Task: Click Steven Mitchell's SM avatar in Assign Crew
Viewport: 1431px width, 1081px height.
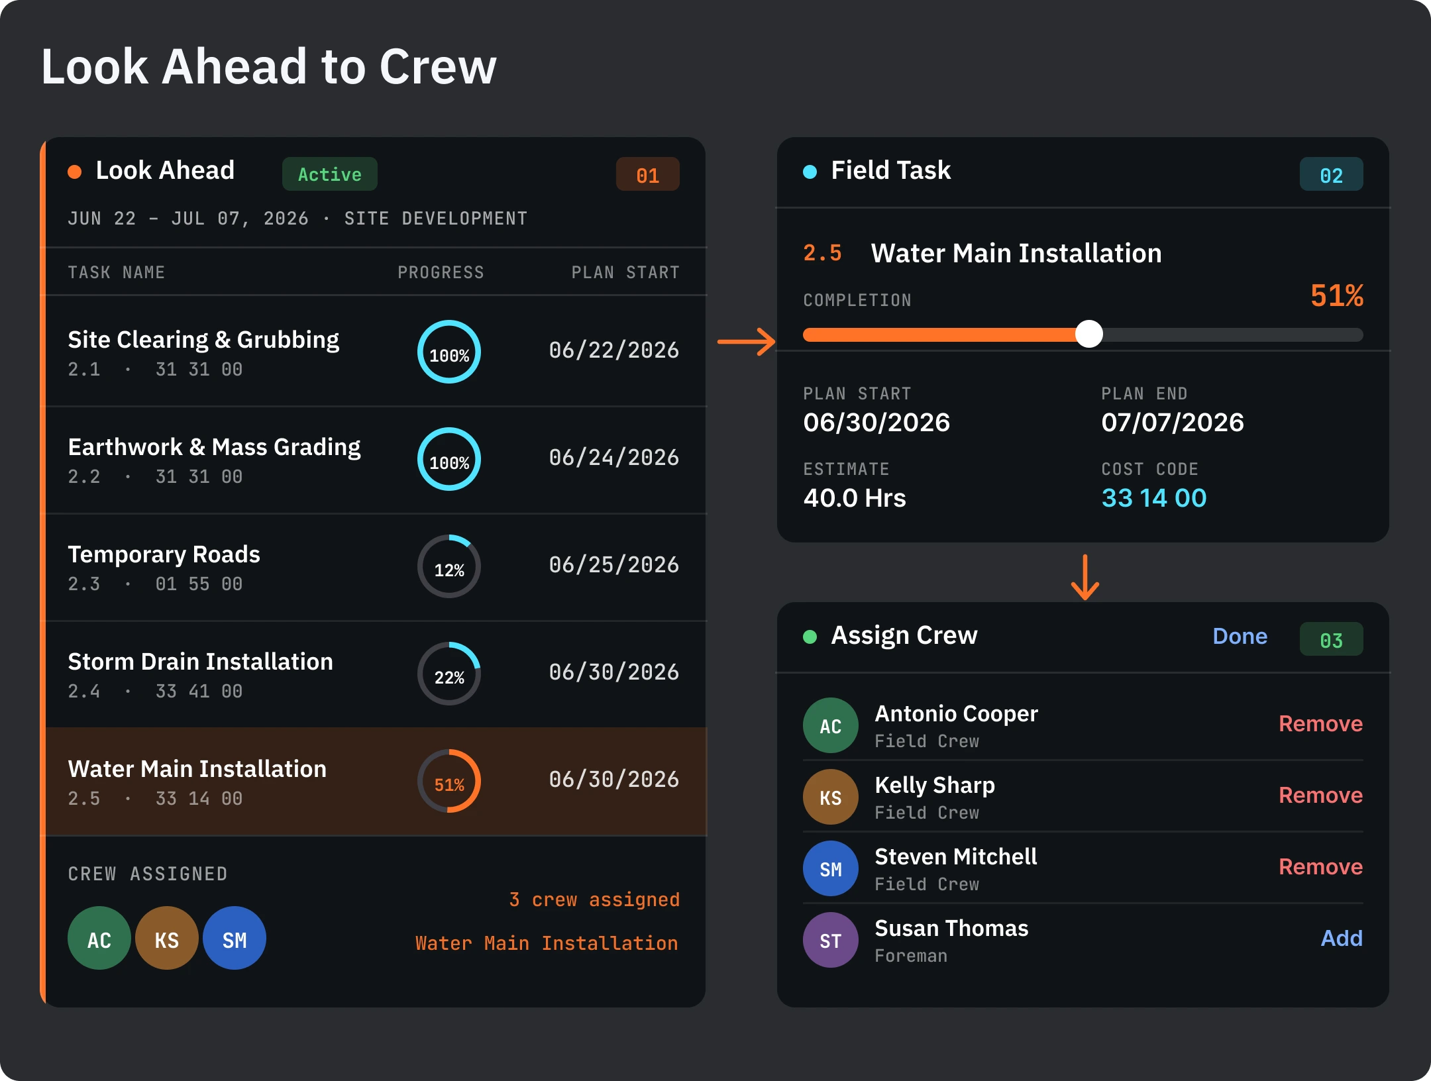Action: point(830,868)
